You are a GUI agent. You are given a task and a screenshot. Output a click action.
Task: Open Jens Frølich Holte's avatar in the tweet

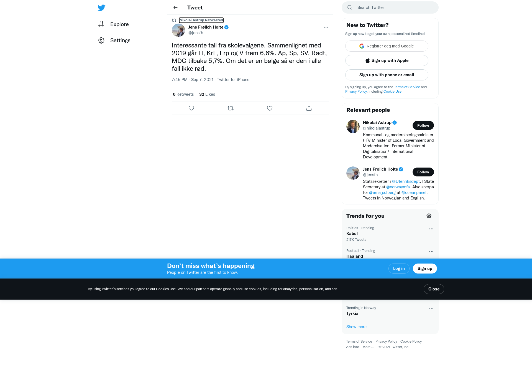pos(178,30)
